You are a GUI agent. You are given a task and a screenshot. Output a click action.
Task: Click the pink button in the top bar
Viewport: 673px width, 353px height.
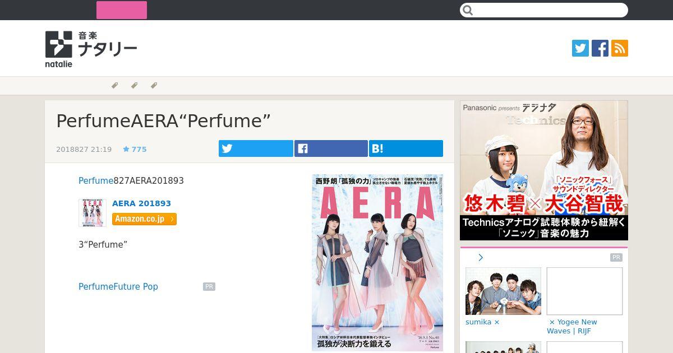(x=122, y=10)
